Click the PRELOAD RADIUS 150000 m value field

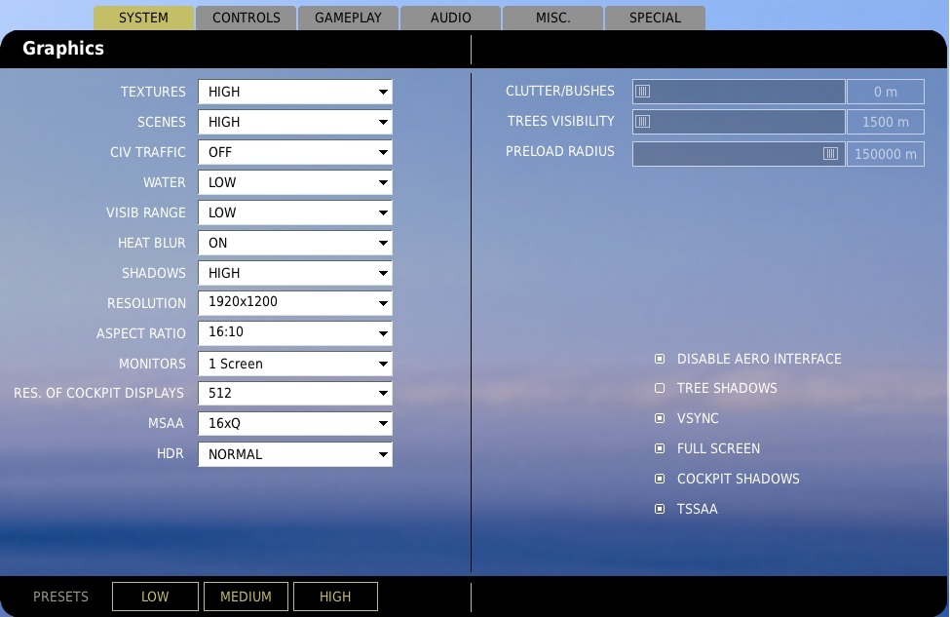coord(885,154)
